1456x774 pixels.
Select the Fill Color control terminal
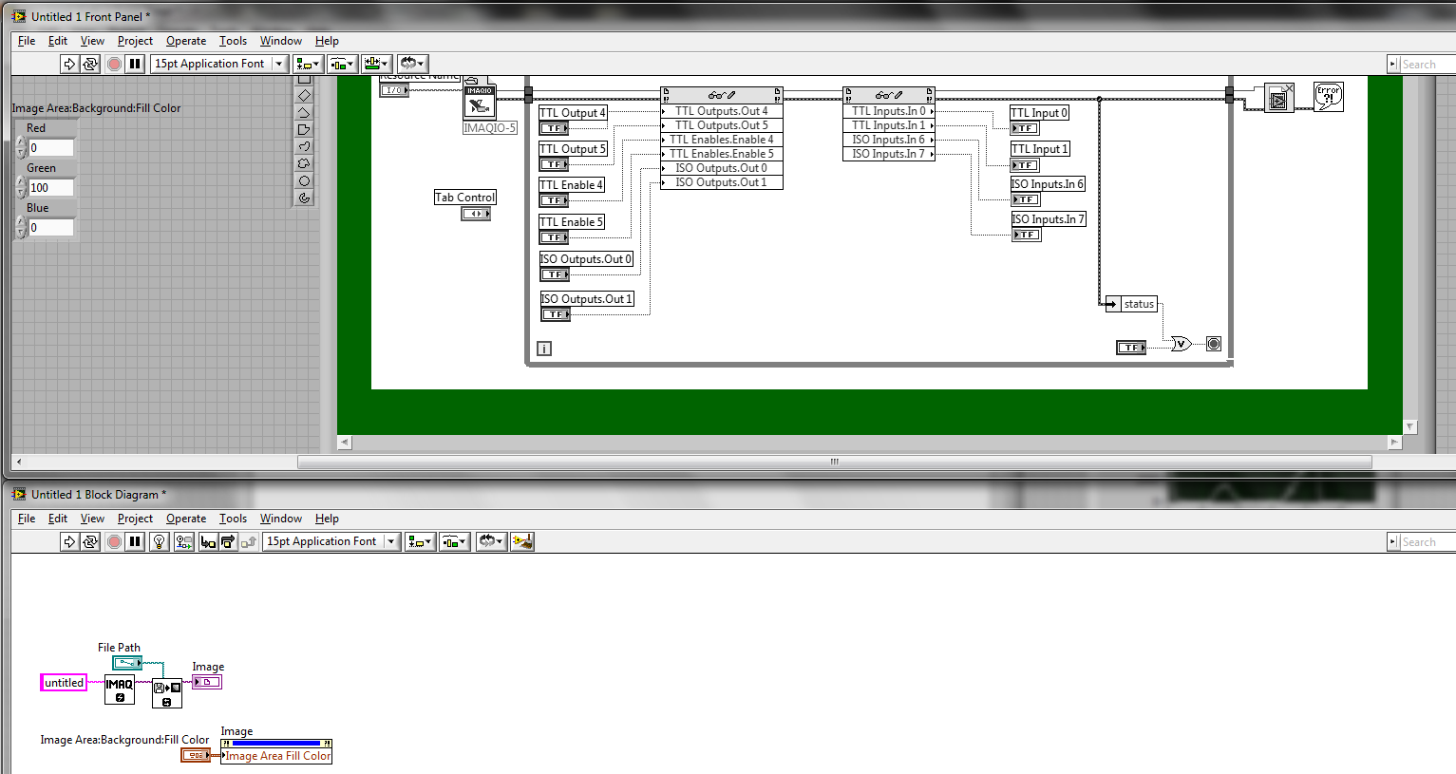[196, 755]
